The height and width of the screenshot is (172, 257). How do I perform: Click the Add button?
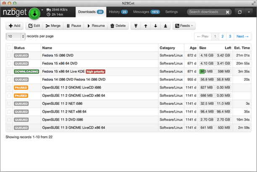point(14,26)
